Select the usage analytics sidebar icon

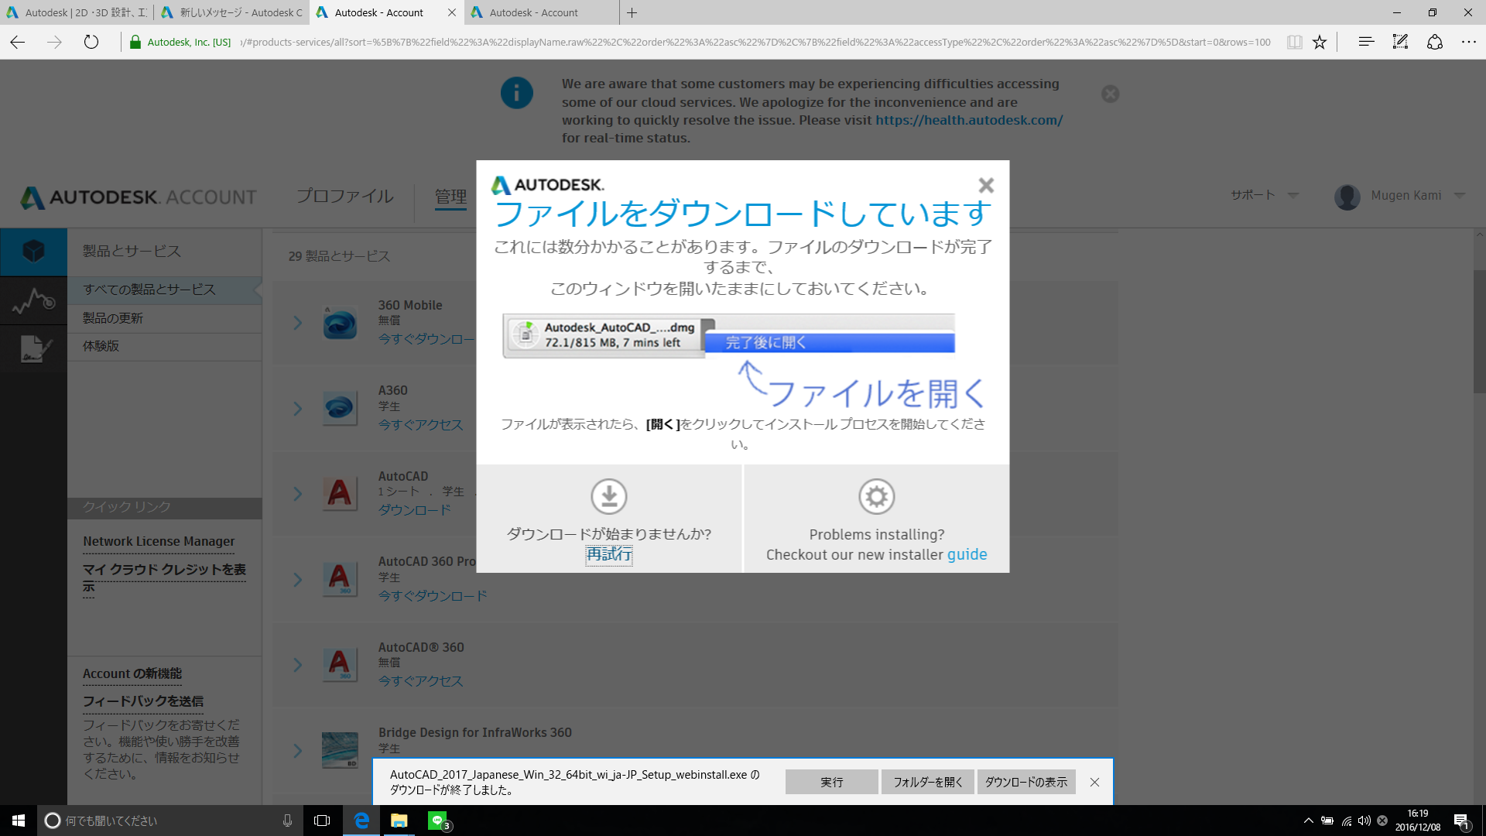tap(33, 300)
